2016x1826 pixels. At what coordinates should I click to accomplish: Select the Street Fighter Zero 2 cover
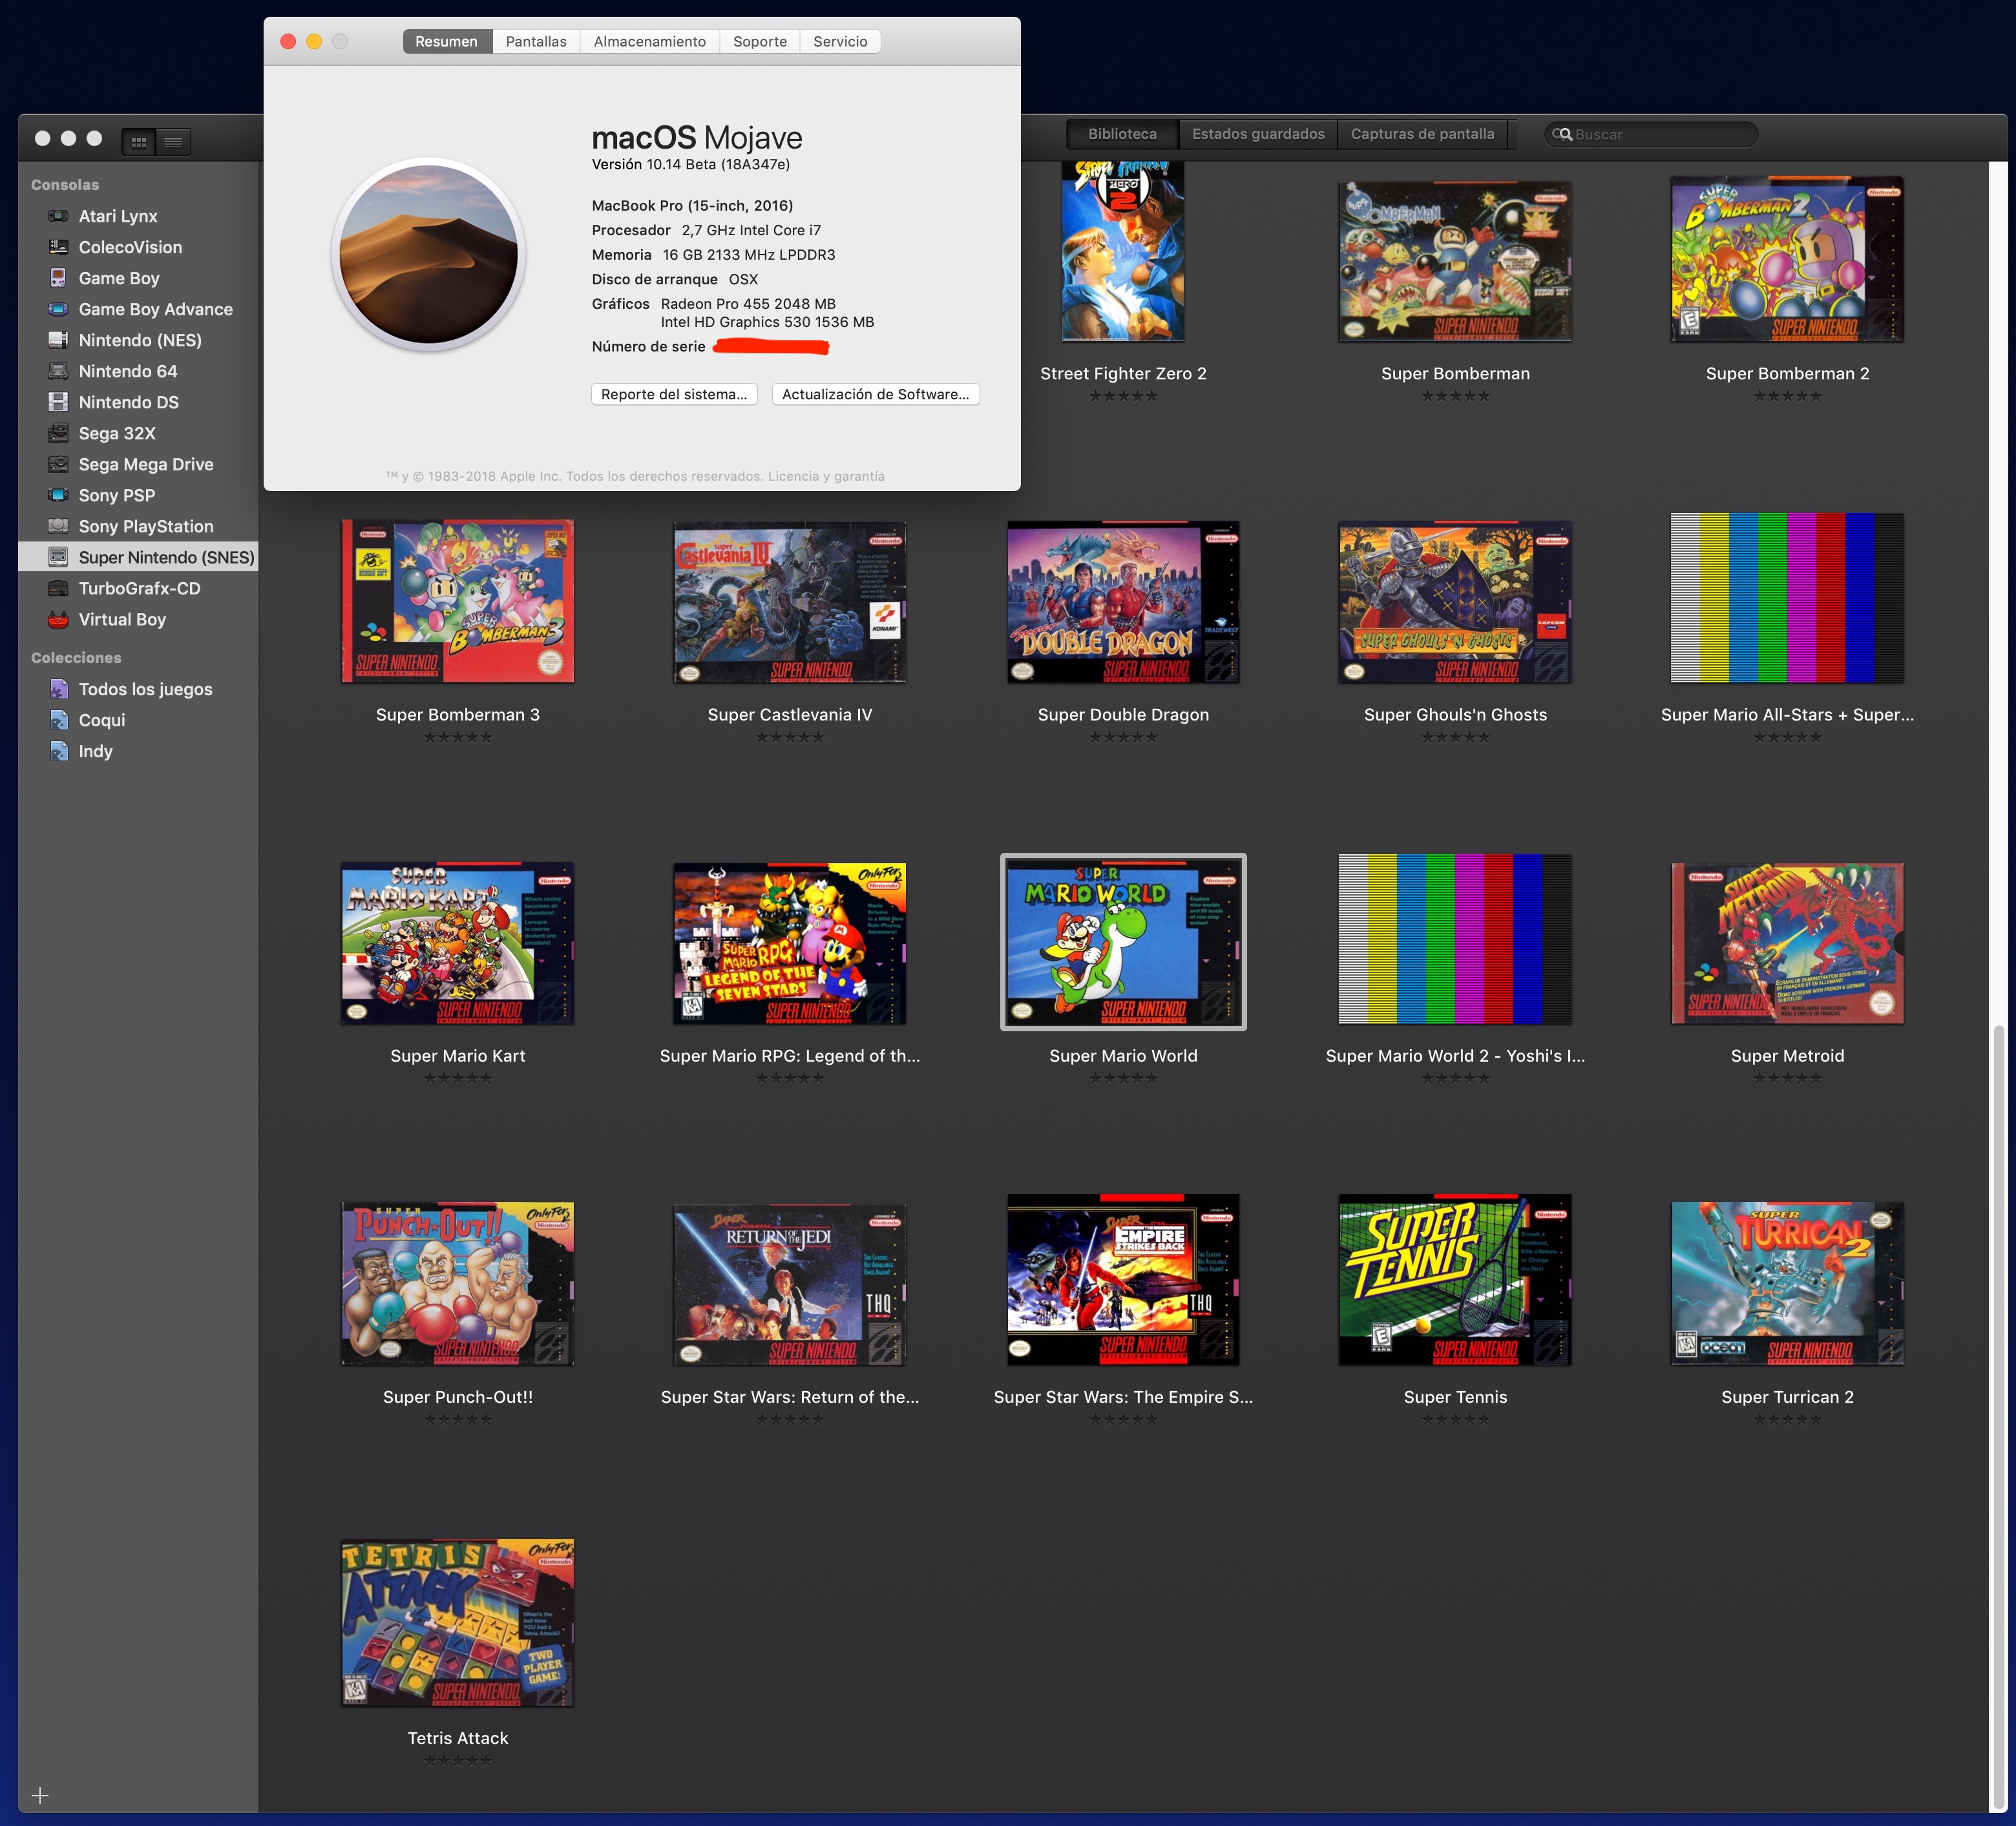click(1123, 252)
